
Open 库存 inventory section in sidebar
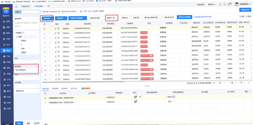(7, 85)
